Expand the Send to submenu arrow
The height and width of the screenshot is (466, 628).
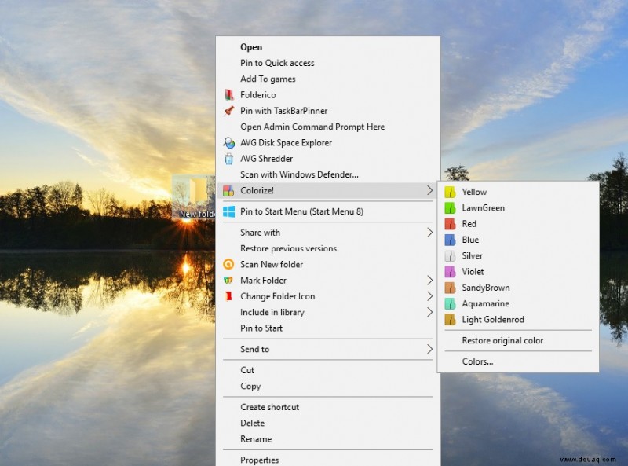pyautogui.click(x=429, y=349)
